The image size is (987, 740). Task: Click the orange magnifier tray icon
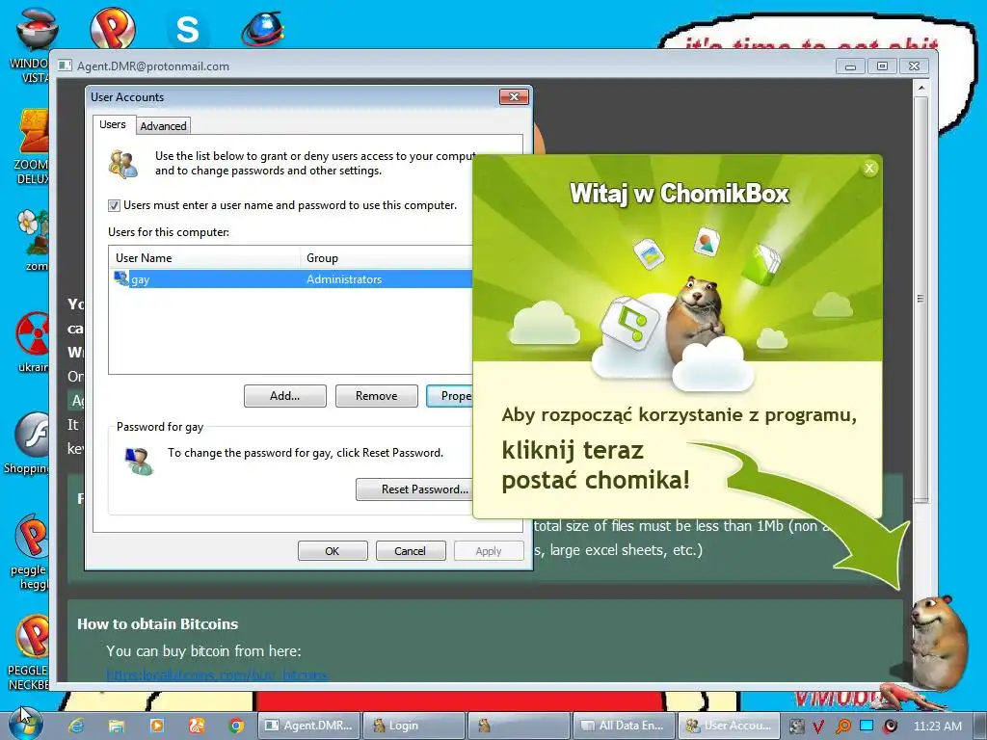click(x=842, y=727)
